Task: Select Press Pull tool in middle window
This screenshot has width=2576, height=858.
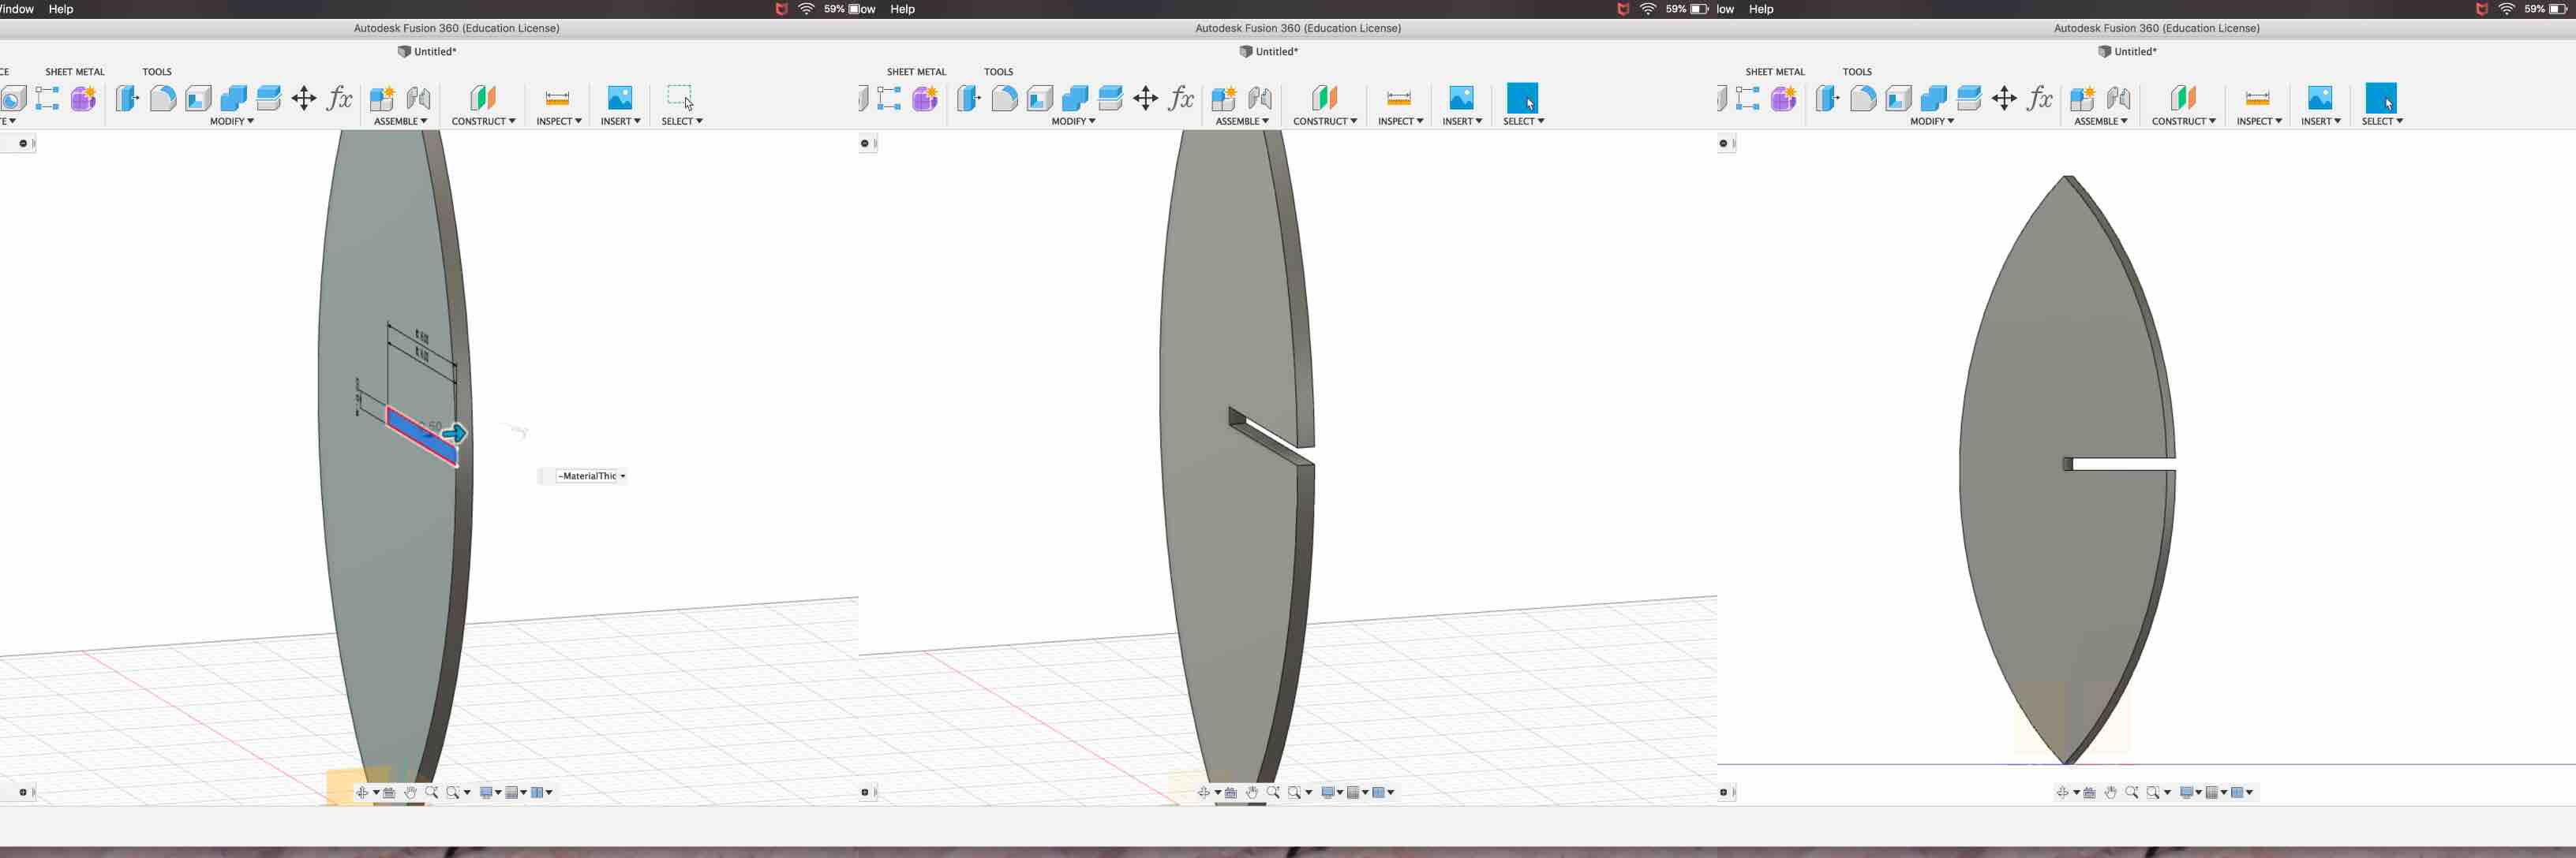Action: pos(969,98)
